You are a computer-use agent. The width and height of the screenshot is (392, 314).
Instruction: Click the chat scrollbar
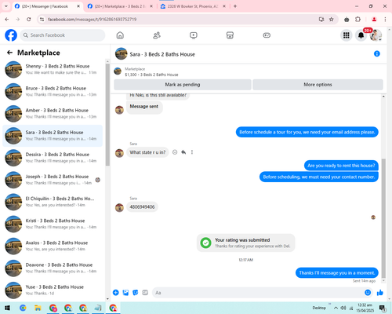(x=383, y=218)
